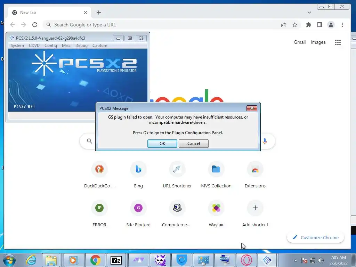Open Chrome extensions puzzle icon
This screenshot has width=356, height=267.
click(309, 25)
